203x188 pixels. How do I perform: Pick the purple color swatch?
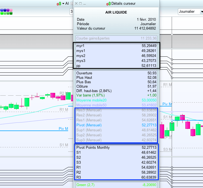8,10
